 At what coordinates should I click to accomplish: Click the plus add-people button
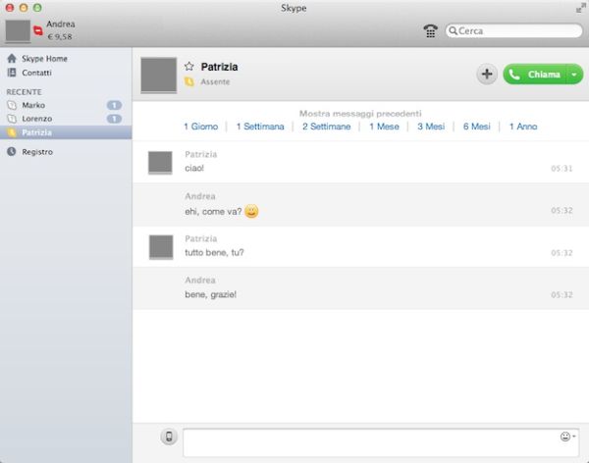(x=487, y=75)
